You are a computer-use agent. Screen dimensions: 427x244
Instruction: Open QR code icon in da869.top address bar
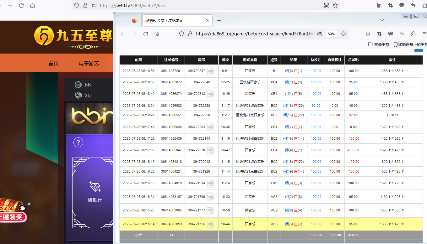(319, 34)
